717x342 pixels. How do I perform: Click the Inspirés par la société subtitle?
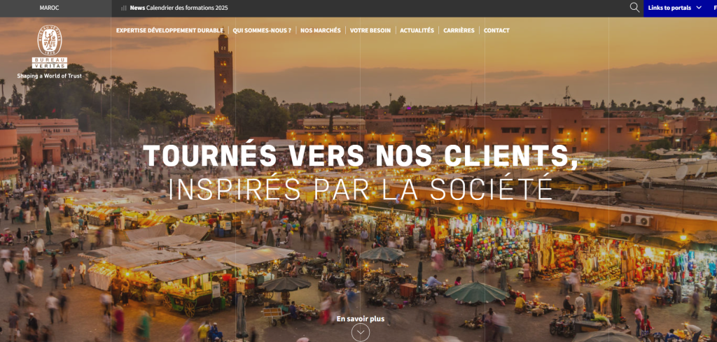coord(360,188)
